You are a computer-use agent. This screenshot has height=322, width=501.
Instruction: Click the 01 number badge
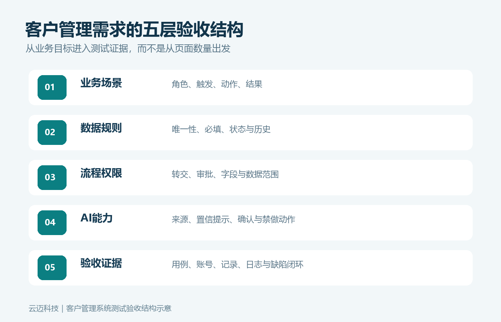(52, 87)
